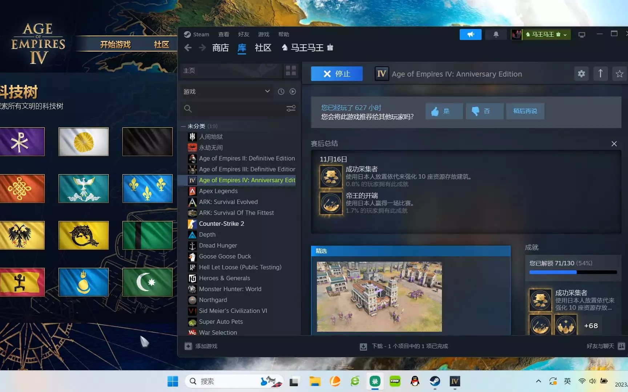Viewport: 628px width, 392px height.
Task: Open Steam app from the Windows taskbar
Action: coord(435,381)
